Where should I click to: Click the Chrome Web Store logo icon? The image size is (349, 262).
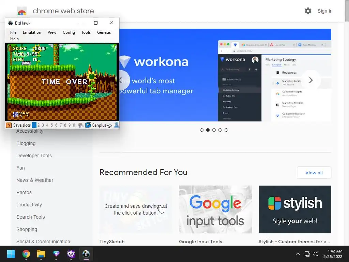[22, 12]
